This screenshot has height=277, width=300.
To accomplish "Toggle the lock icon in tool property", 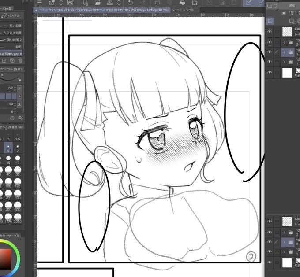I will (x=19, y=80).
